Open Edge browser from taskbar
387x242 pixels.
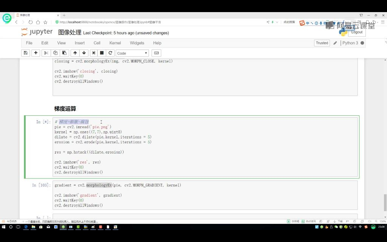[26, 227]
